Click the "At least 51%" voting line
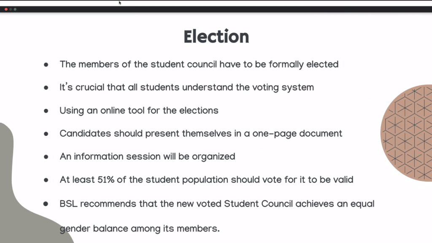 coord(206,180)
